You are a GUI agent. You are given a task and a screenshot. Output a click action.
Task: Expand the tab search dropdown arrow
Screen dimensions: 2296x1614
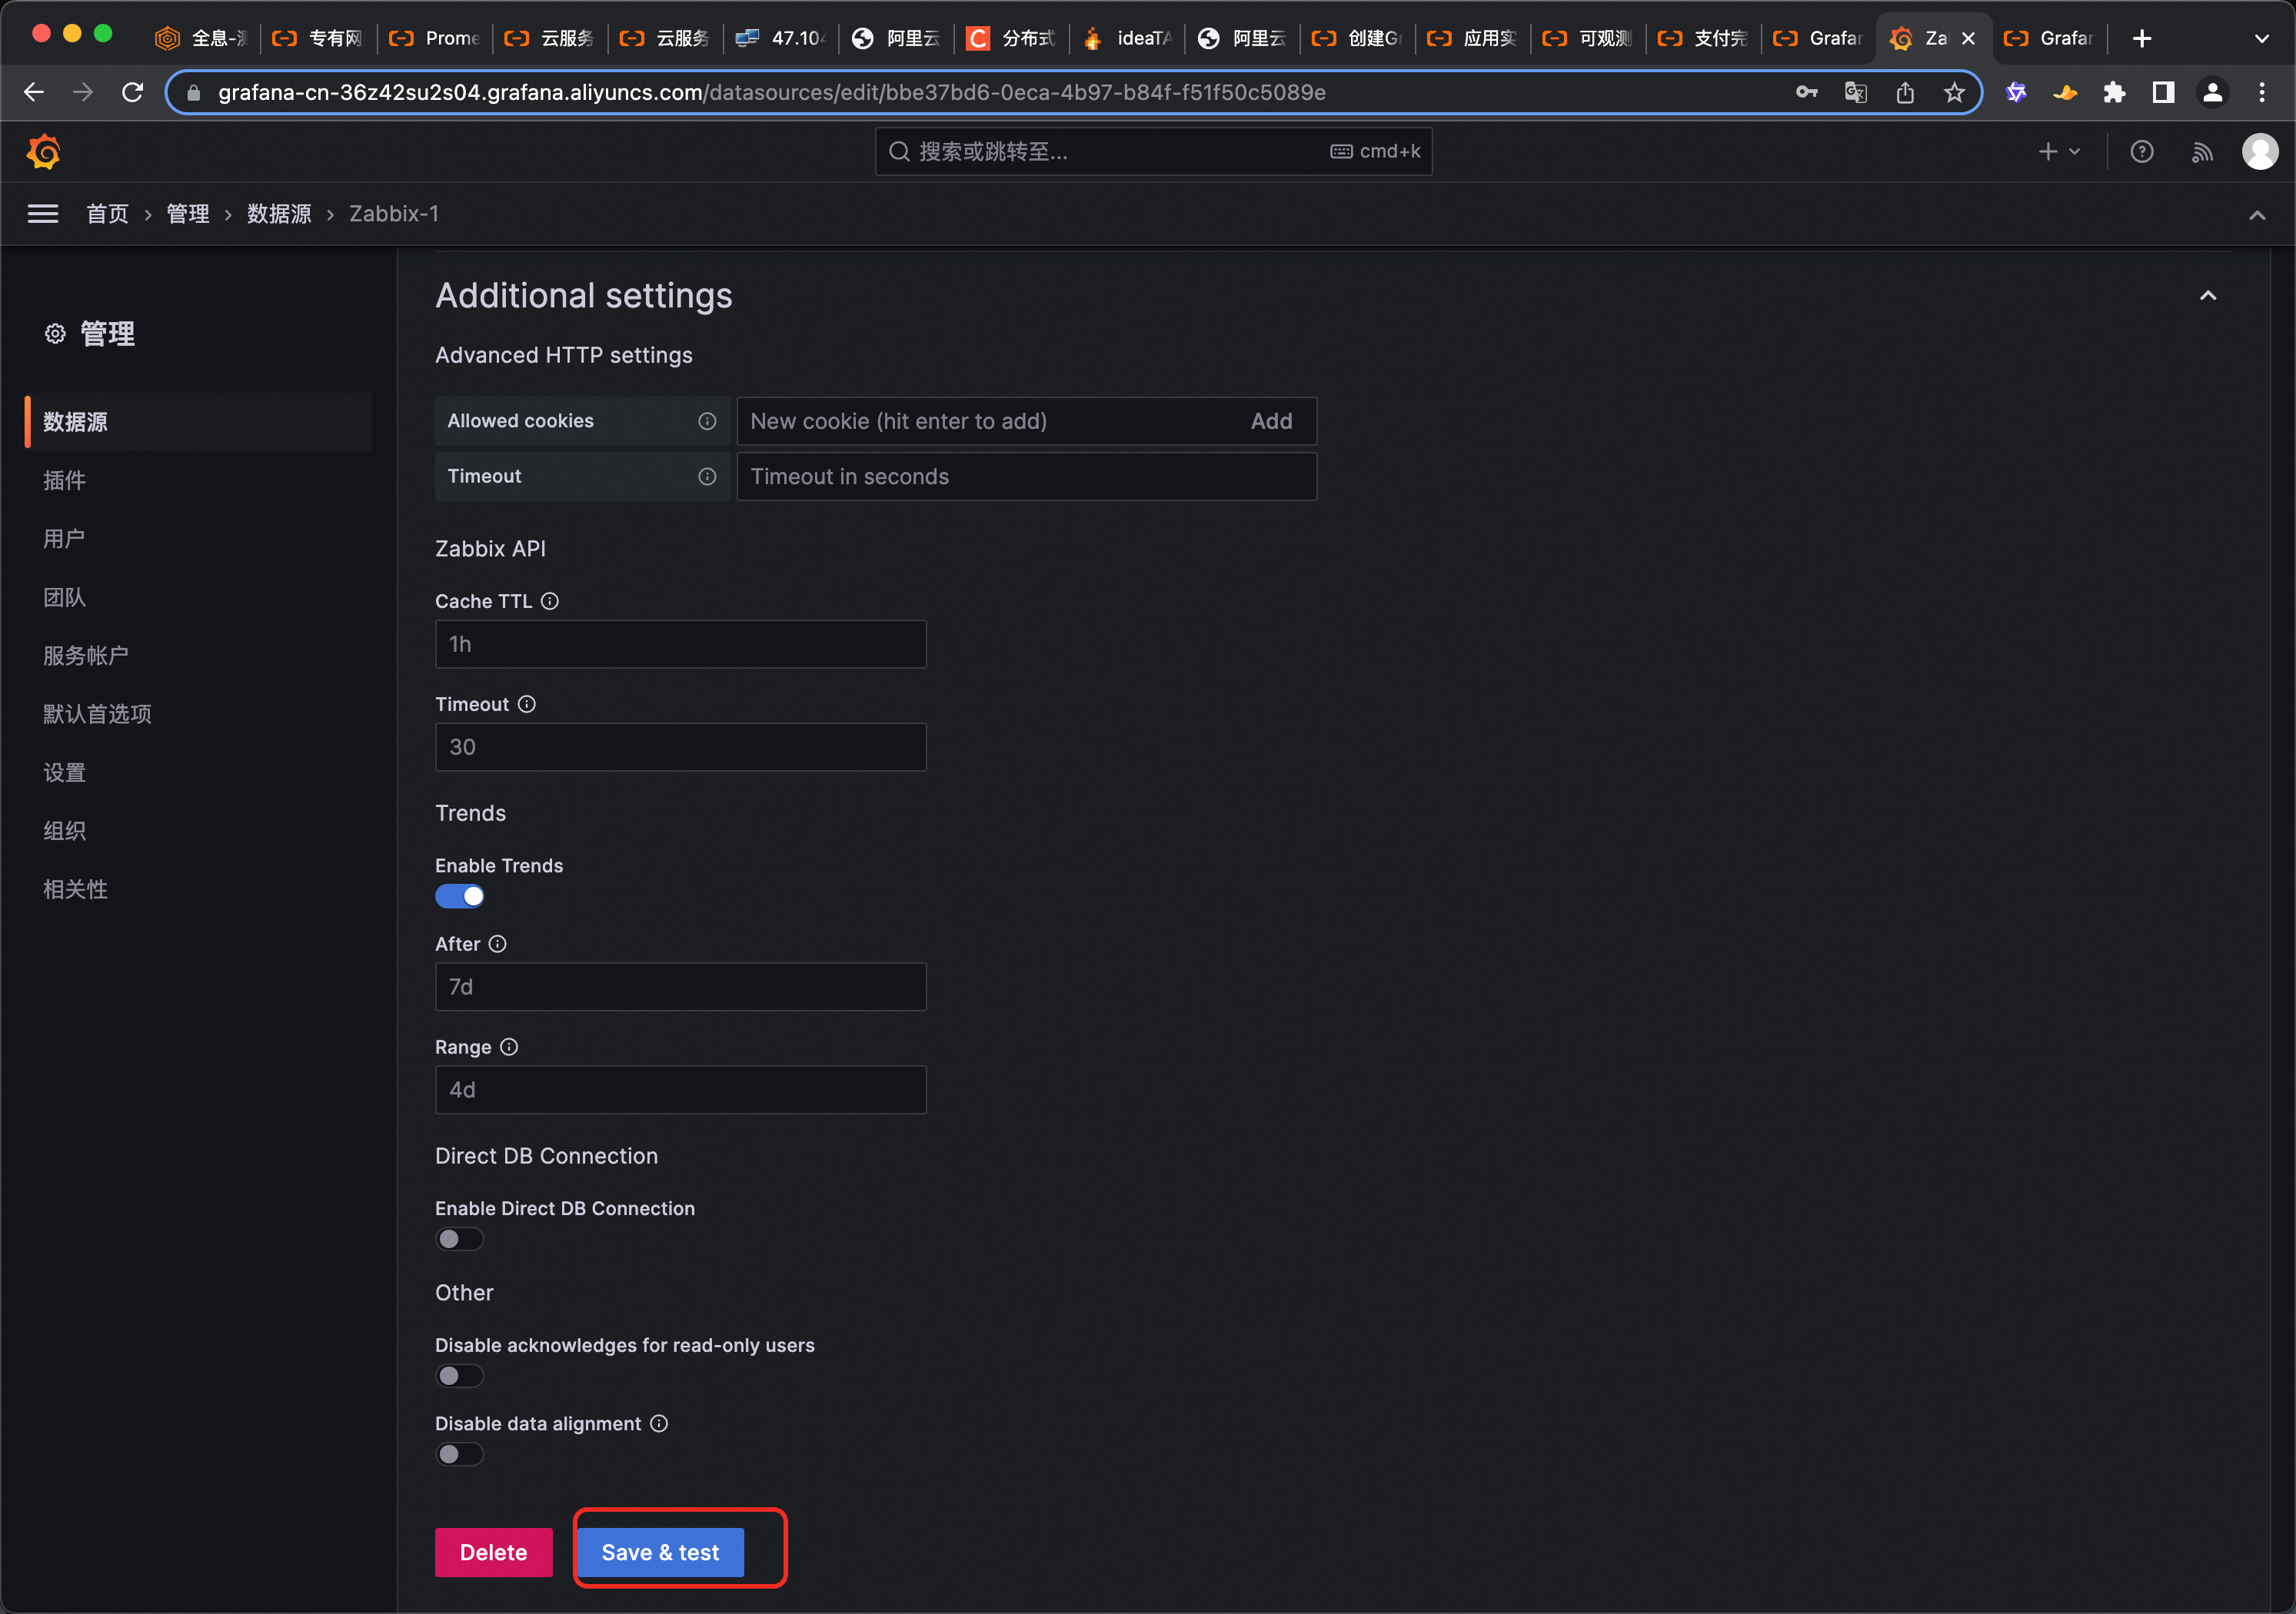pos(2261,39)
